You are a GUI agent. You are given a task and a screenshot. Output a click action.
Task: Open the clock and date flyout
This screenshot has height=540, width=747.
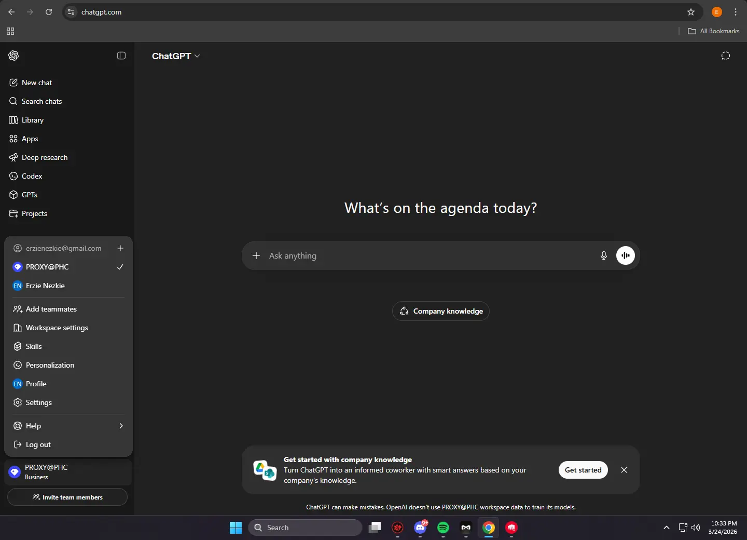pyautogui.click(x=723, y=528)
